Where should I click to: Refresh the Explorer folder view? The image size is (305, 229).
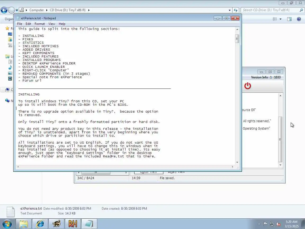click(236, 10)
